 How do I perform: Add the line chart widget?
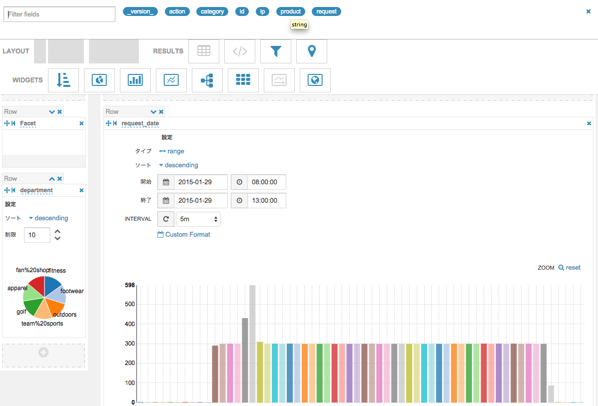(171, 80)
